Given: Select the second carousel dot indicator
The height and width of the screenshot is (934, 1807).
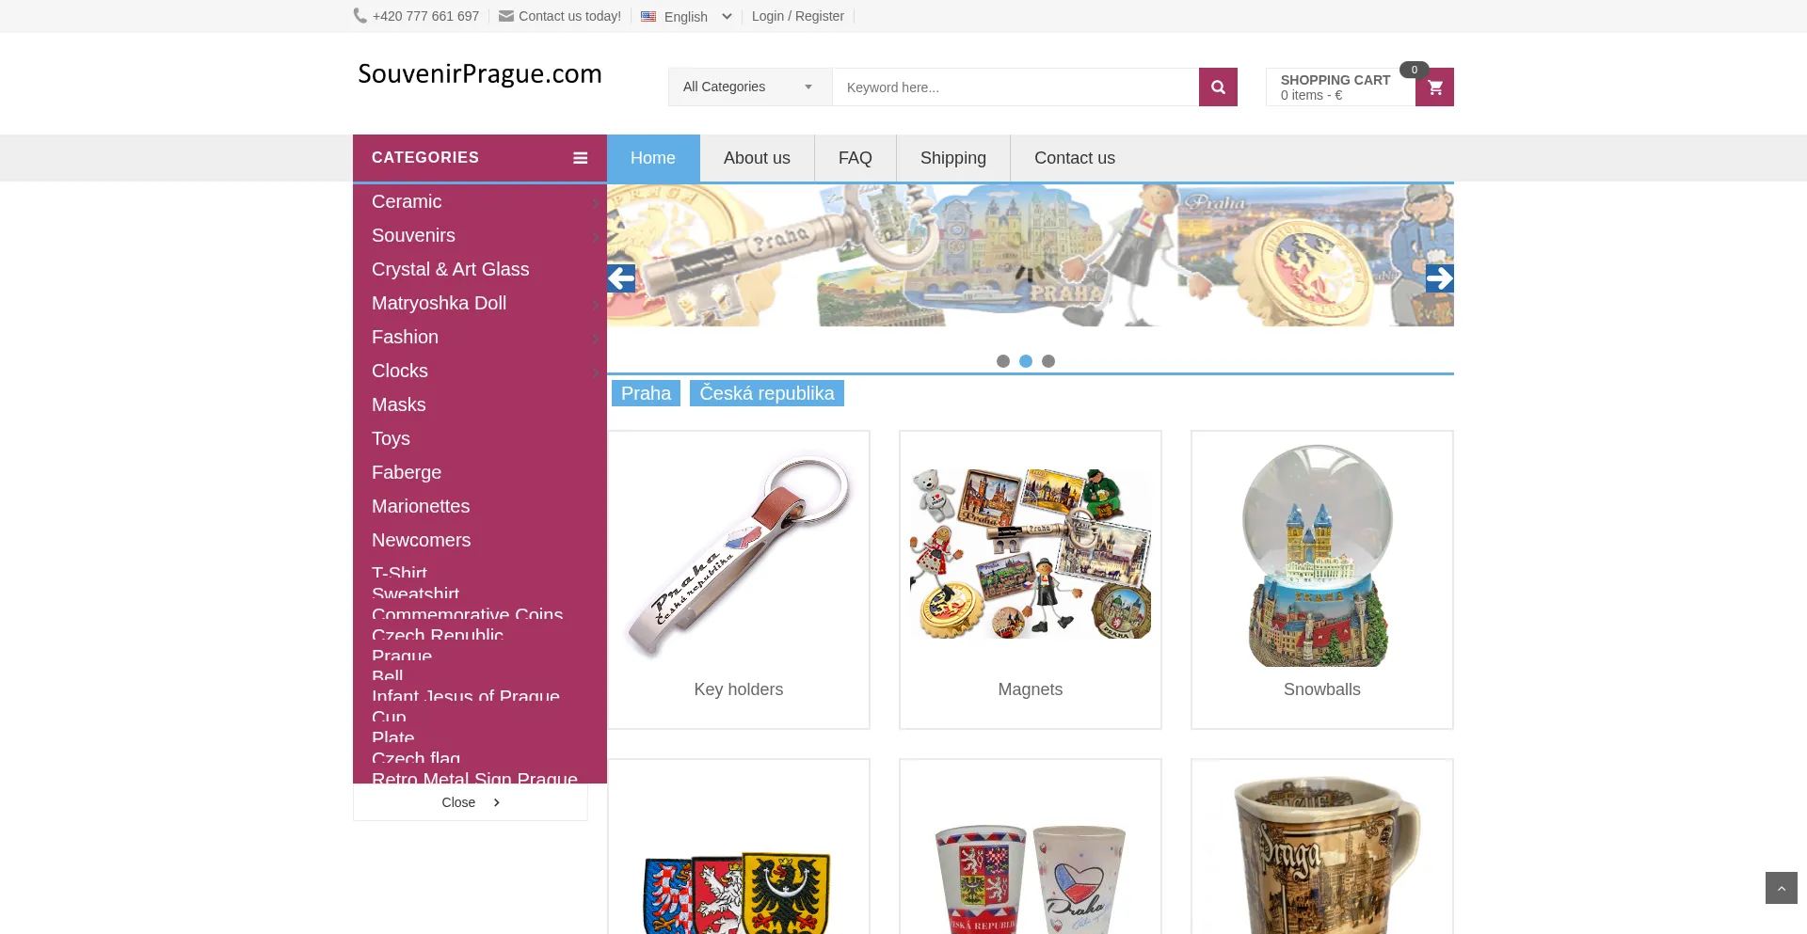Looking at the screenshot, I should pyautogui.click(x=1026, y=361).
